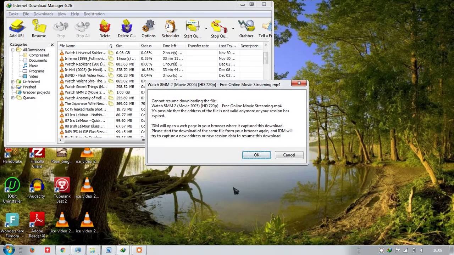This screenshot has width=454, height=255.
Task: Select the 'Watch Universal Soldier...' download row
Action: point(161,53)
